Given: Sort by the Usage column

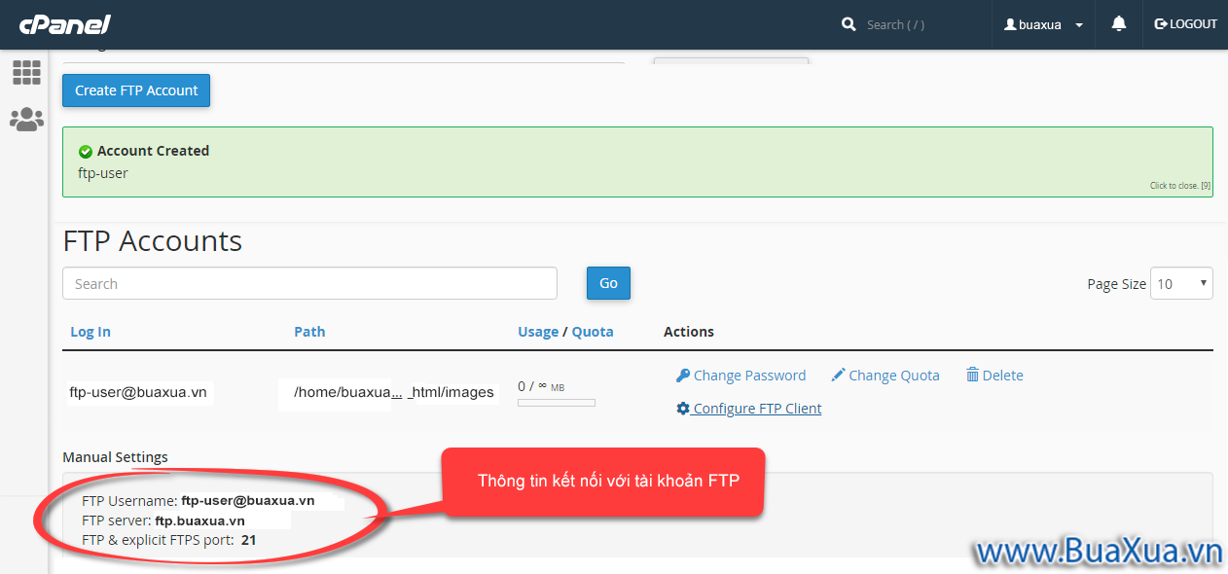Looking at the screenshot, I should point(538,332).
